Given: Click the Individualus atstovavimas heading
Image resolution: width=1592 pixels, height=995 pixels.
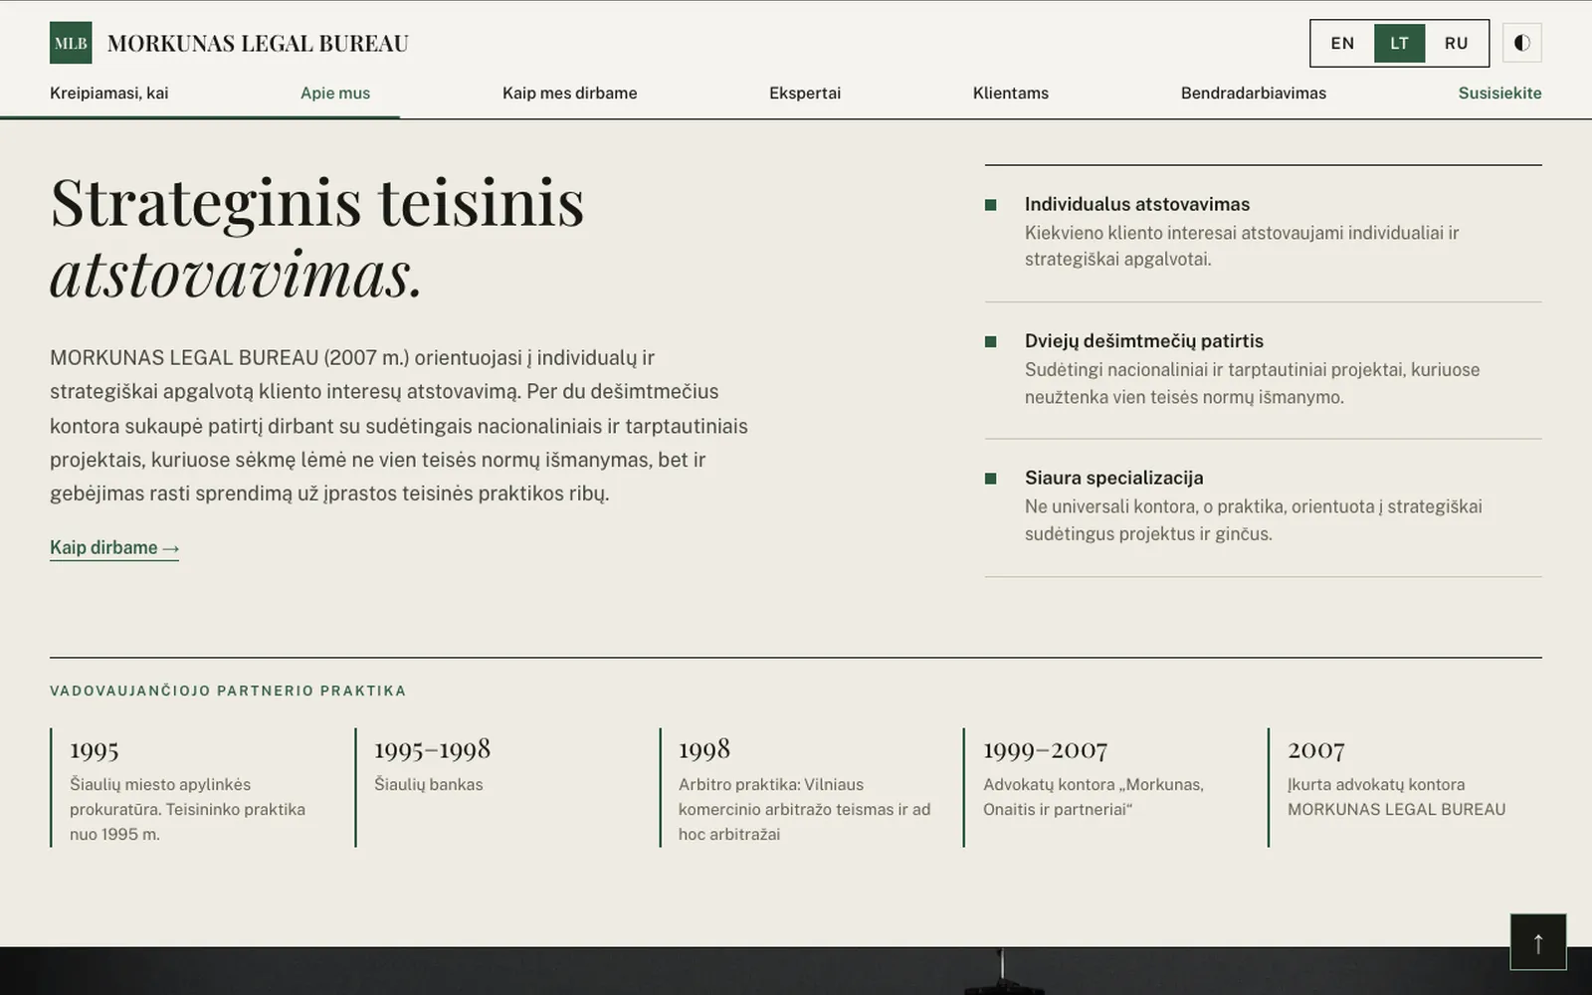Looking at the screenshot, I should pyautogui.click(x=1137, y=204).
